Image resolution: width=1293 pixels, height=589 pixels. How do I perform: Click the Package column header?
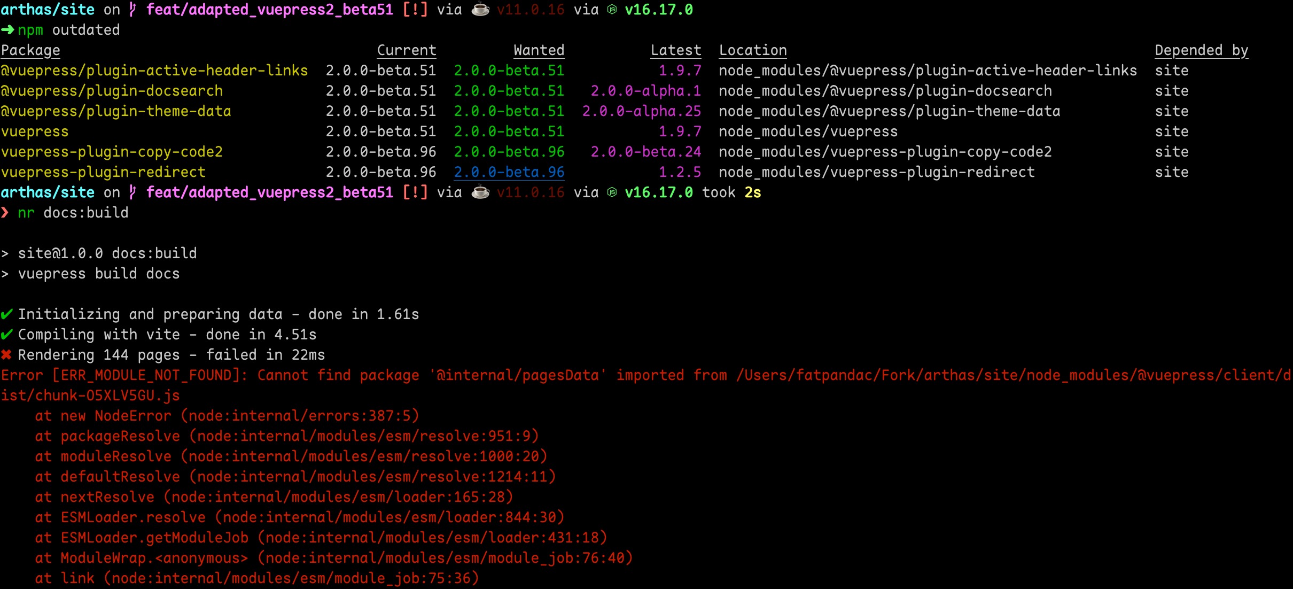[30, 50]
